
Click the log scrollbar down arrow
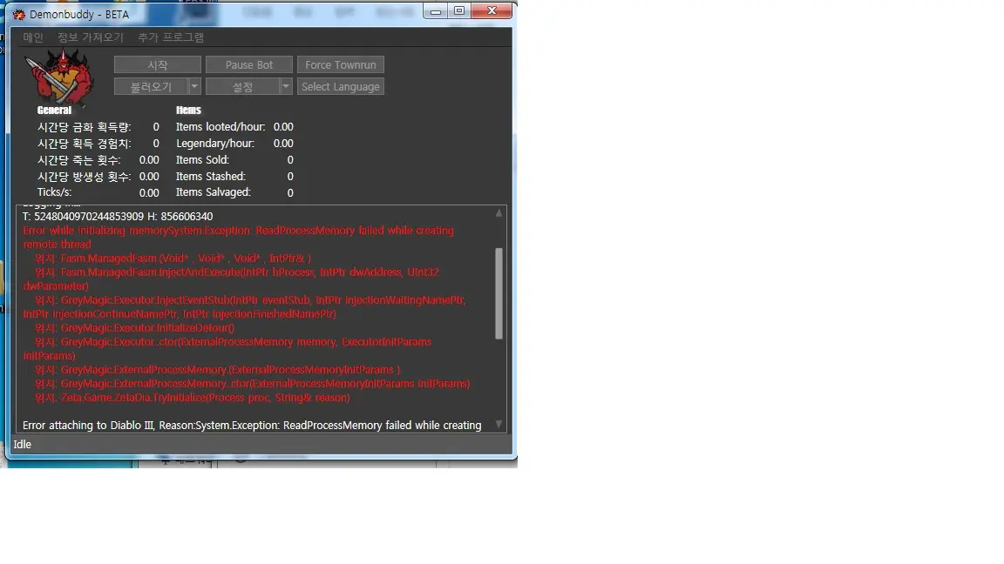(499, 425)
